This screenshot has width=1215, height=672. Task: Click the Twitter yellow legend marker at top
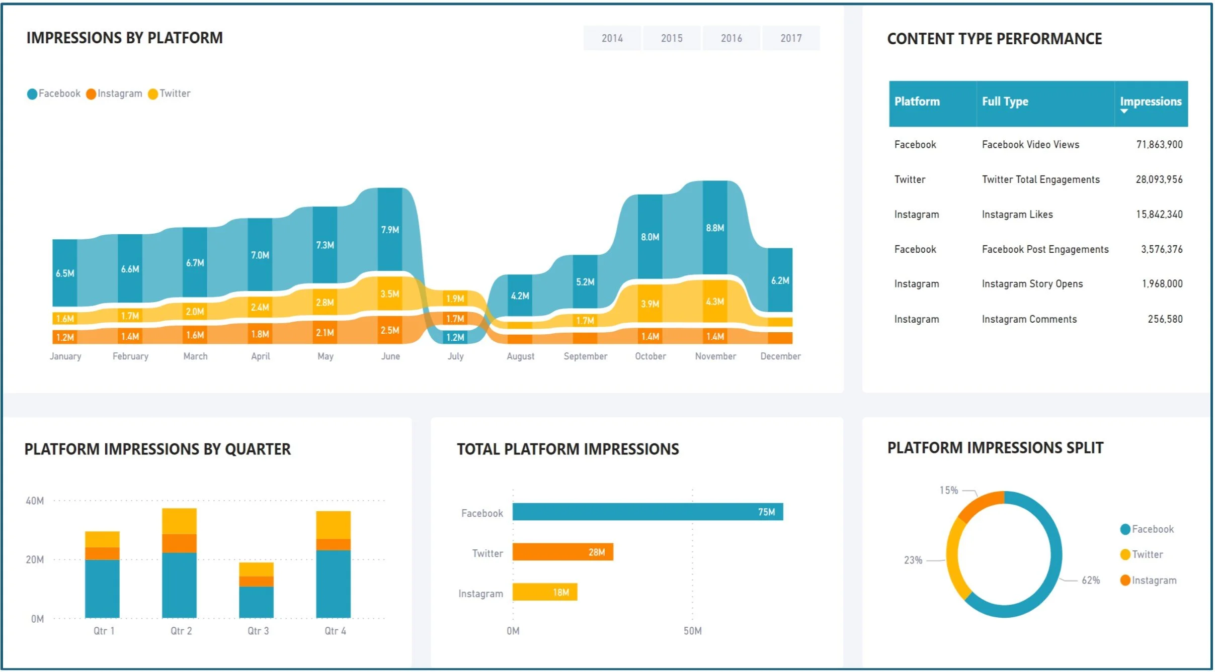pyautogui.click(x=153, y=94)
